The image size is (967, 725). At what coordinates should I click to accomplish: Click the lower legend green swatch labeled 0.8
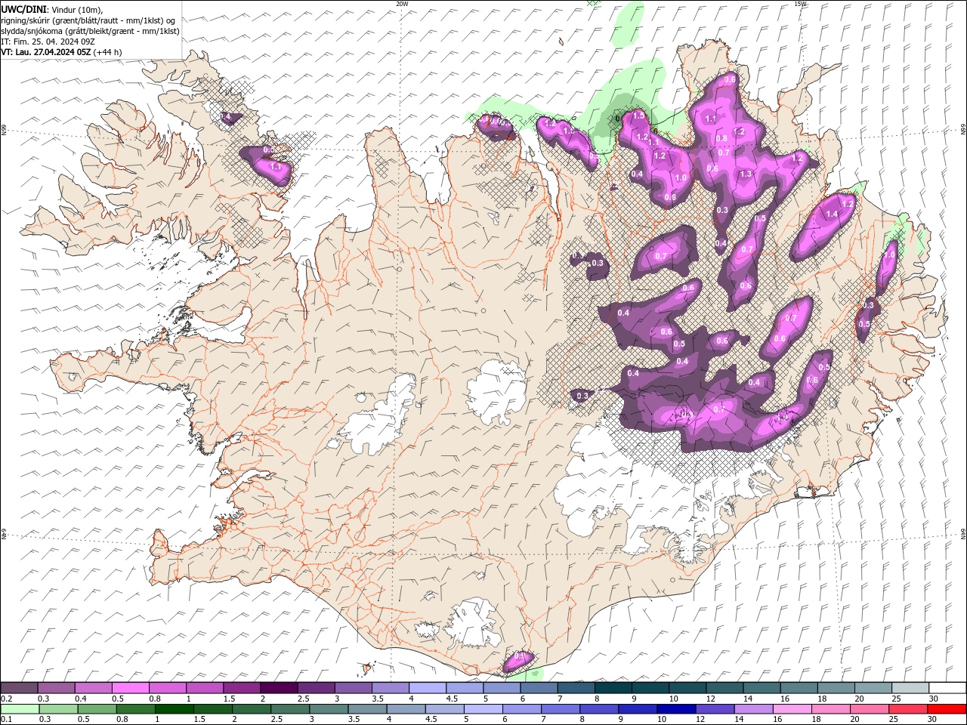[x=135, y=709]
